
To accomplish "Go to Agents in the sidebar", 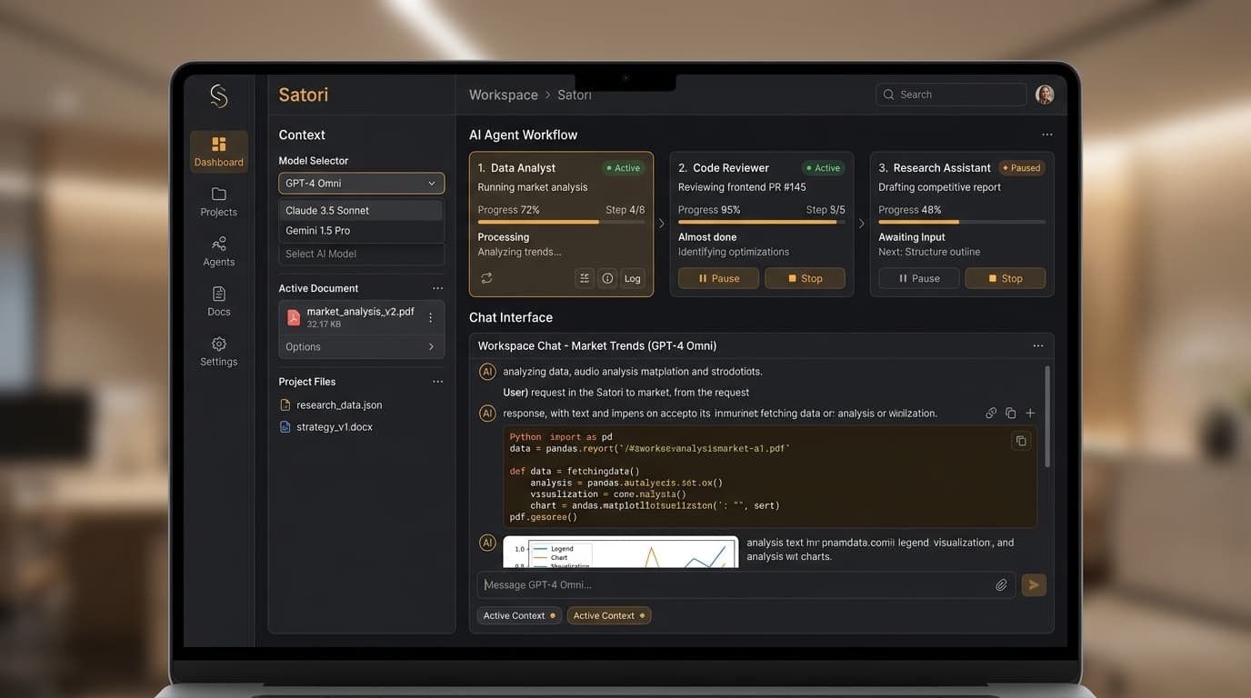I will pyautogui.click(x=219, y=252).
